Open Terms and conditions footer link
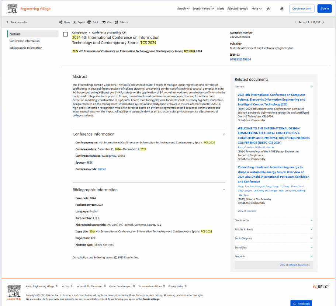 152,286
